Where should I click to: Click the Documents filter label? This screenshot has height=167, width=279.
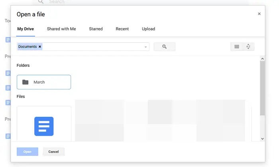(28, 47)
